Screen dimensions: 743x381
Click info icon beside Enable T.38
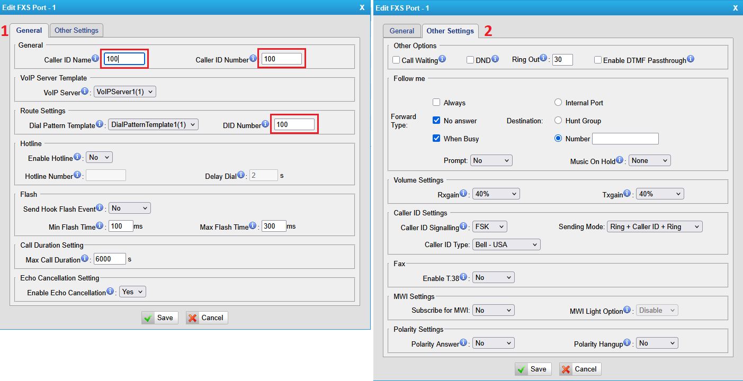tap(463, 277)
